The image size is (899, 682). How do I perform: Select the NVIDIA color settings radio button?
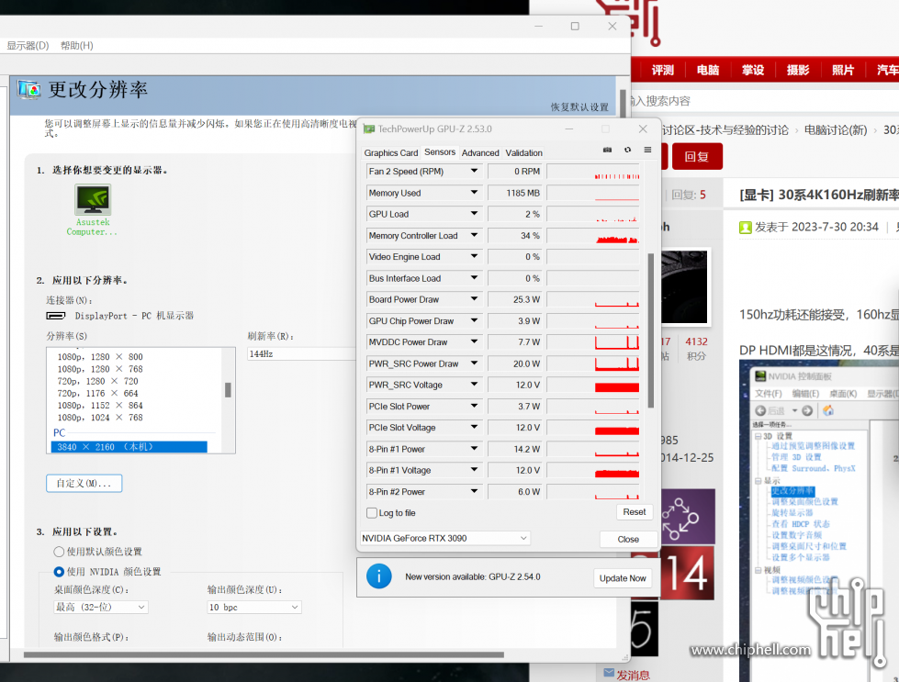[x=59, y=572]
